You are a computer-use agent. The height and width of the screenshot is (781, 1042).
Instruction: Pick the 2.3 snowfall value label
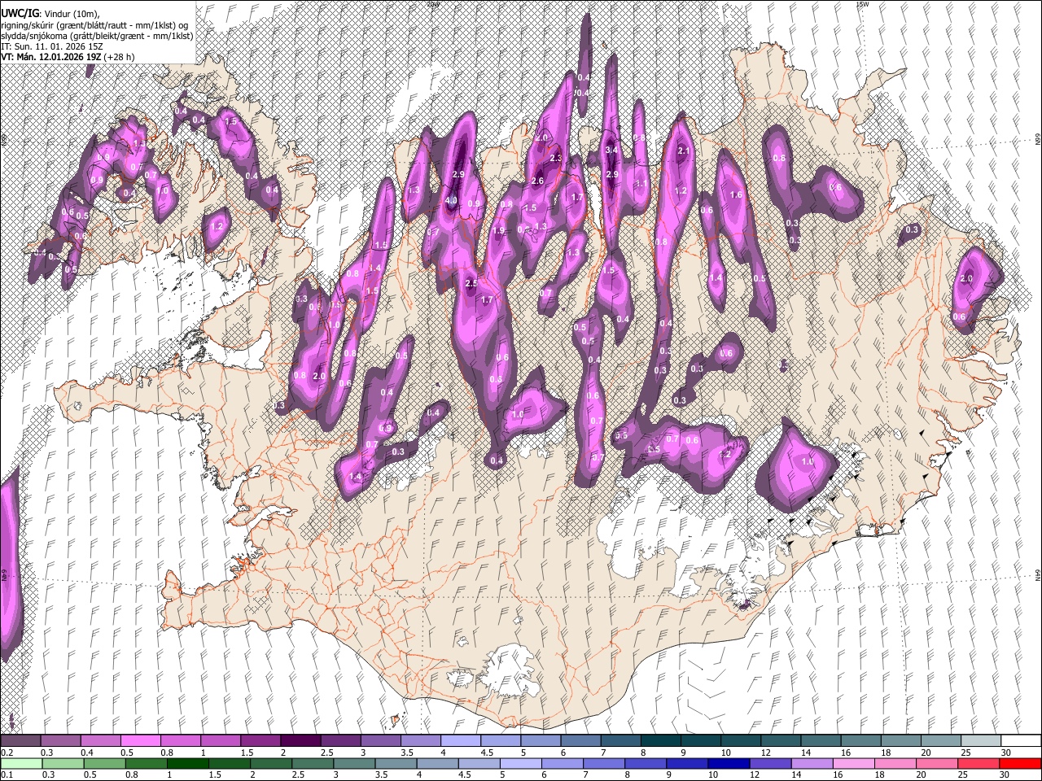(x=557, y=158)
